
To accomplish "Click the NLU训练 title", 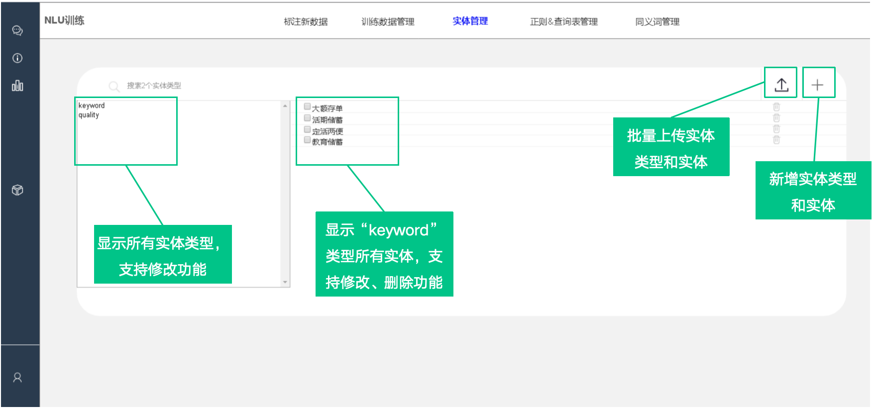I will coord(64,20).
